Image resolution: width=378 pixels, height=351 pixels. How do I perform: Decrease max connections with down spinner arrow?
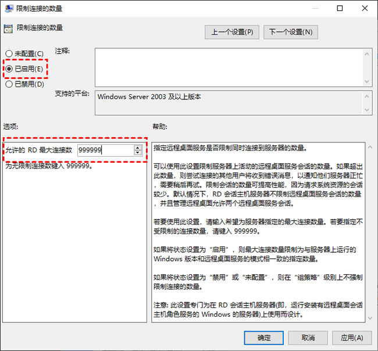(x=138, y=153)
